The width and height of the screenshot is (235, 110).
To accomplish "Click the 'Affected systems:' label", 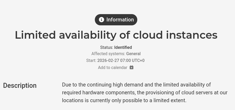I will click(x=108, y=54).
